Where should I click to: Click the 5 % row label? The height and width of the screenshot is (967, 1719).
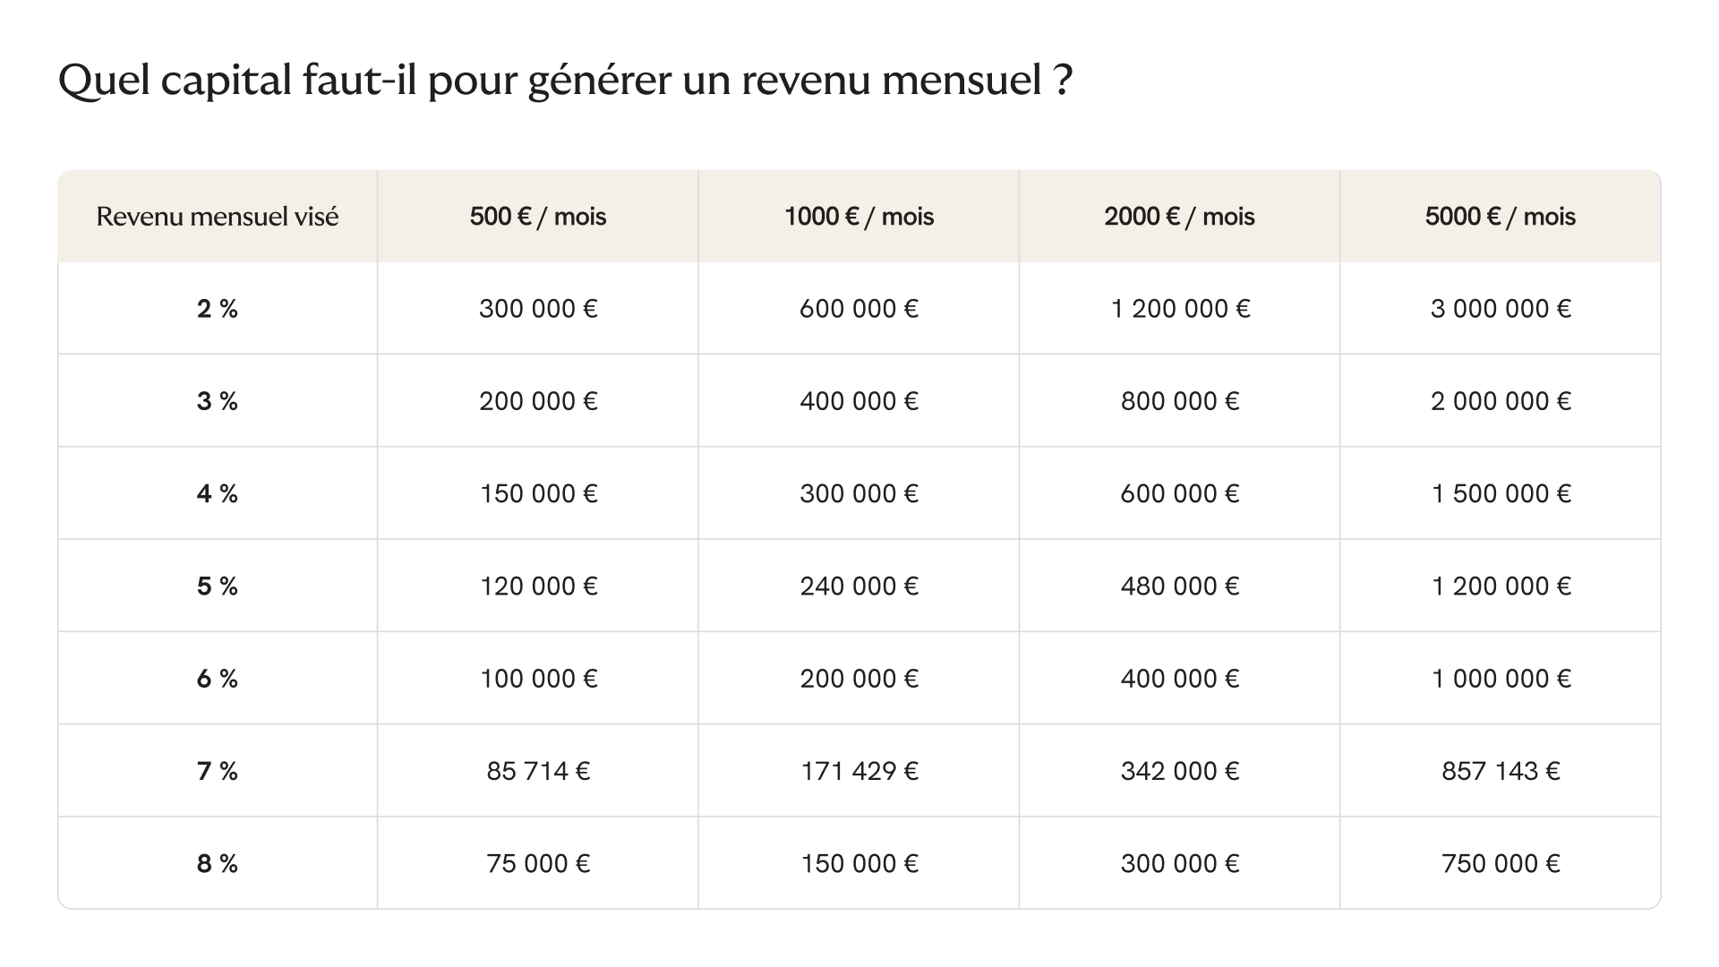tap(218, 586)
